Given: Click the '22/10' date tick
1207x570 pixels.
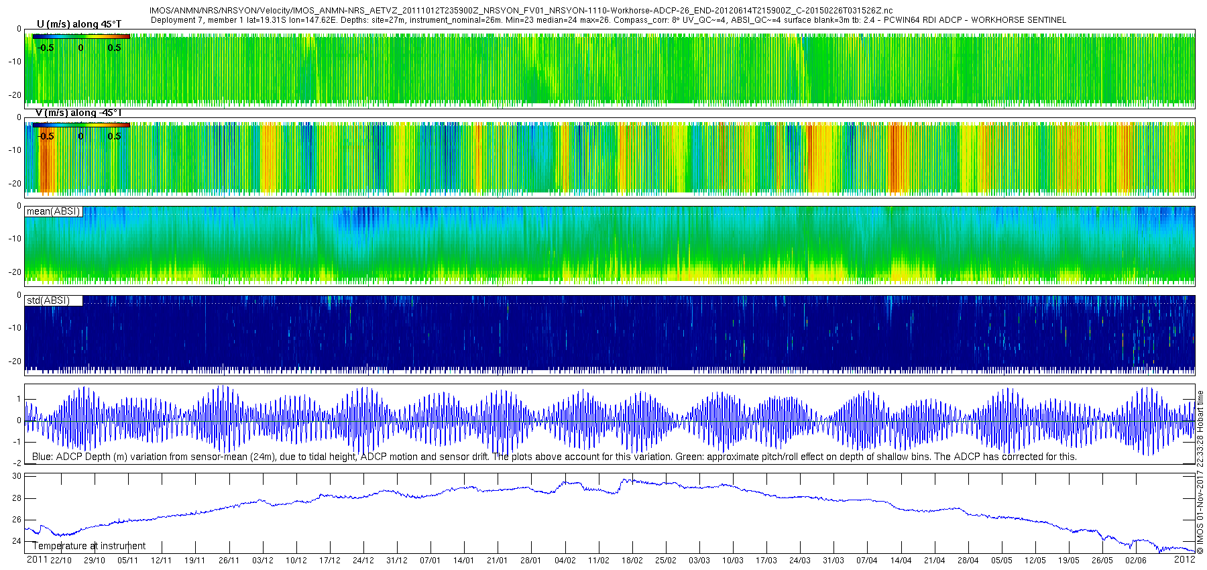Looking at the screenshot, I should pyautogui.click(x=61, y=561).
